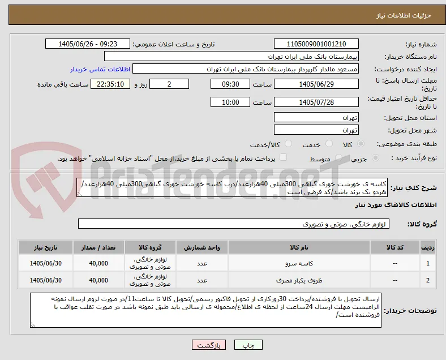Viewport: 446px width, 360px height.
Task: Click the price validity date 1405/07/28
Action: [316, 102]
